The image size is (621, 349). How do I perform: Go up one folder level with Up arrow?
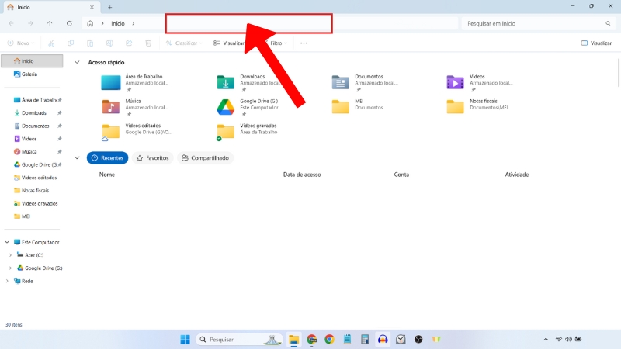pos(50,23)
